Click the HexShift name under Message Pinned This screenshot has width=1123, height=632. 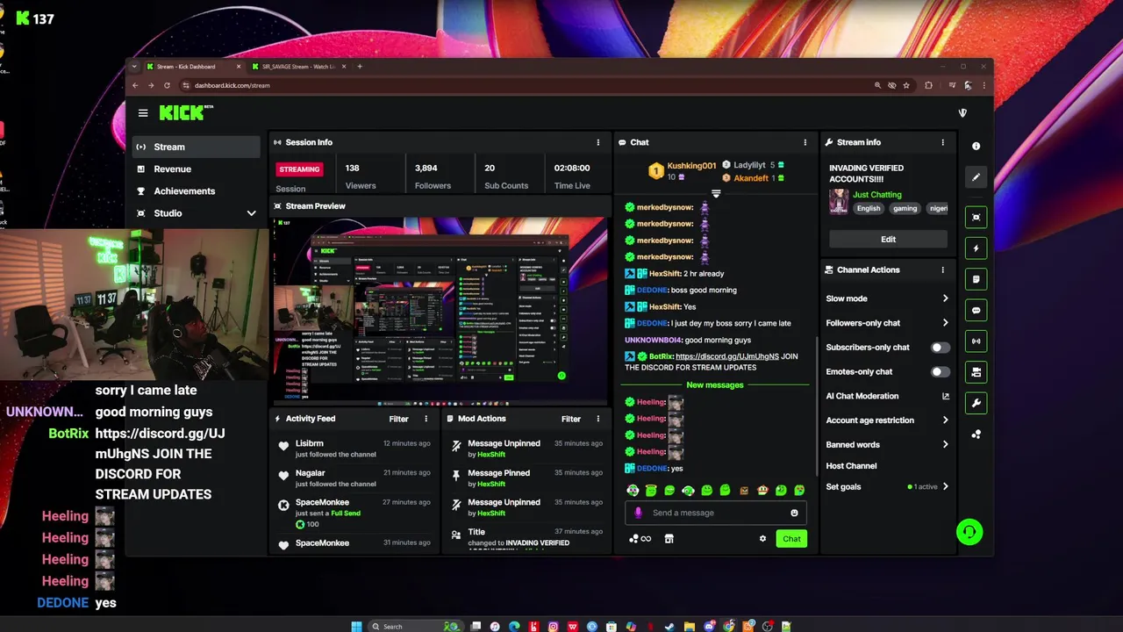(x=491, y=484)
